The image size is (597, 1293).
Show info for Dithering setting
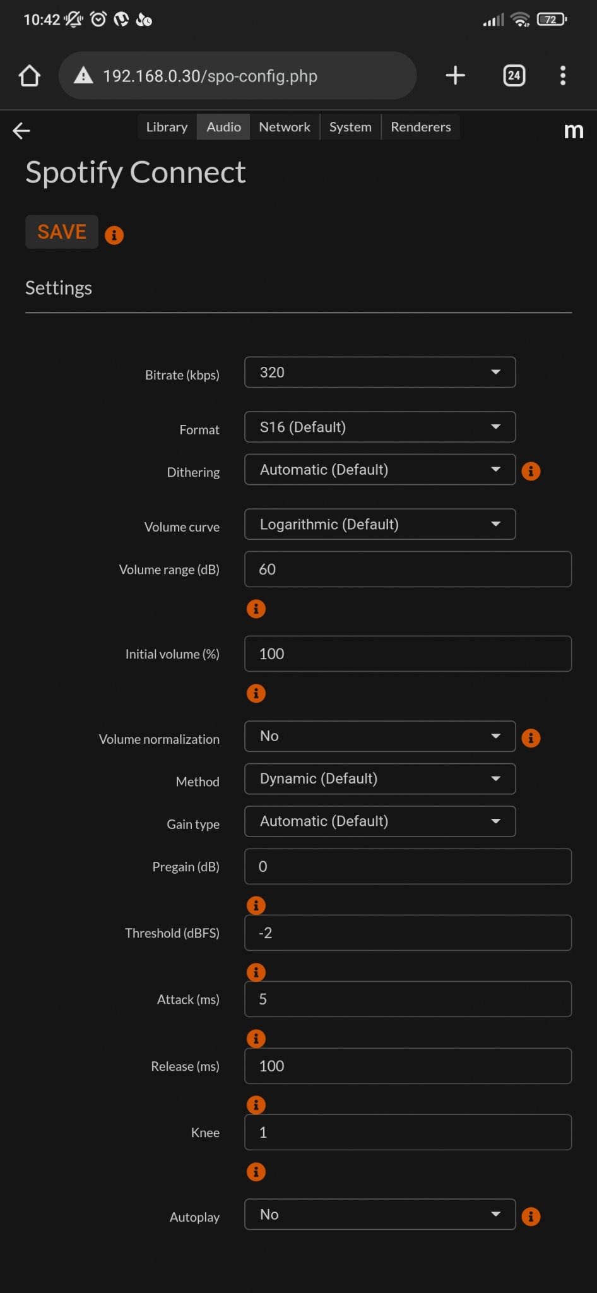pyautogui.click(x=531, y=471)
